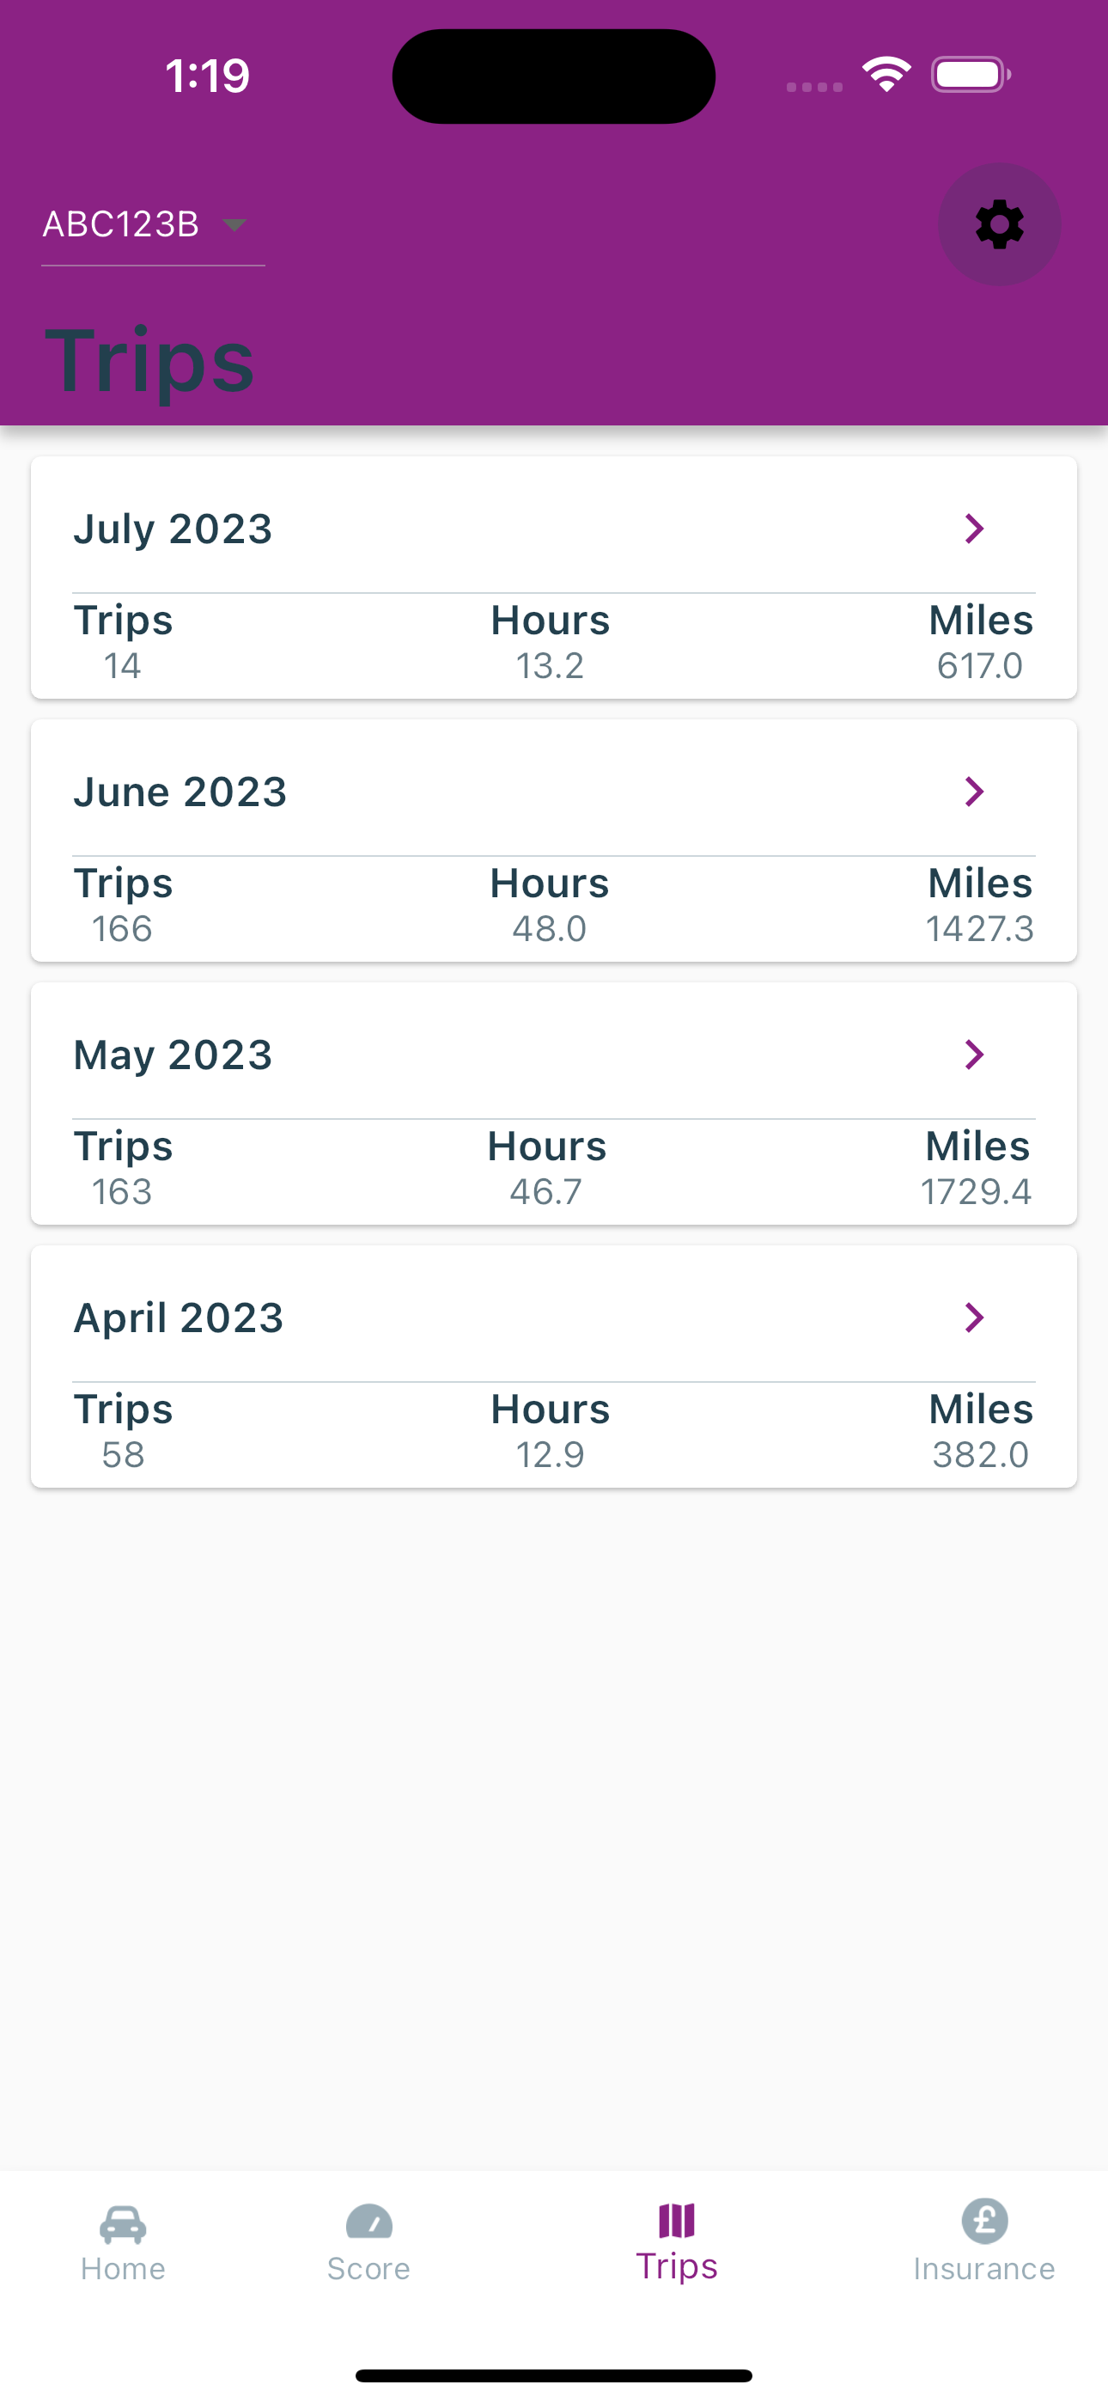
Task: Open the ABC123B vehicle dropdown
Action: (x=153, y=225)
